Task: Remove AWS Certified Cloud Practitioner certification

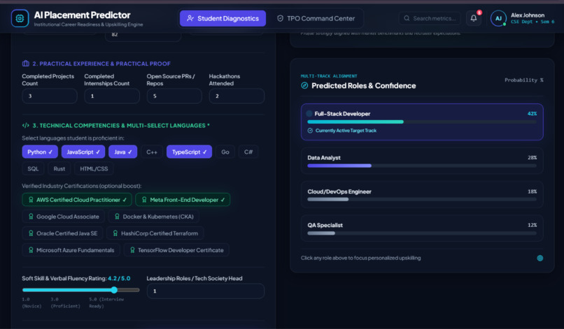Action: click(77, 200)
